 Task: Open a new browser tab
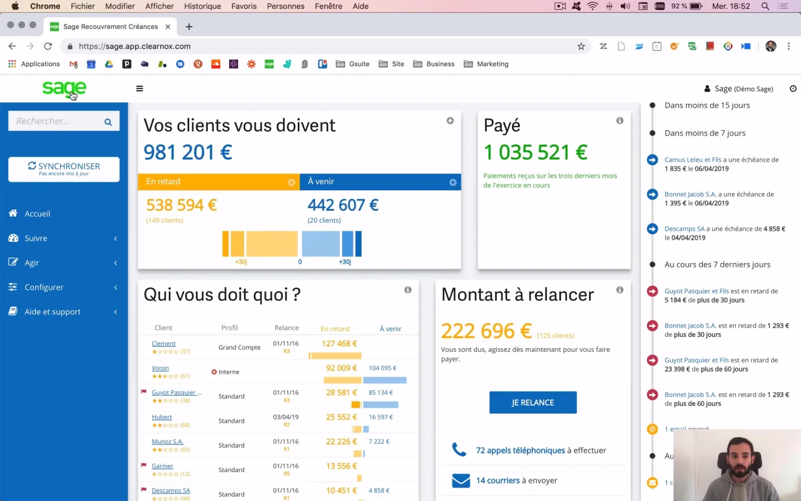[189, 26]
